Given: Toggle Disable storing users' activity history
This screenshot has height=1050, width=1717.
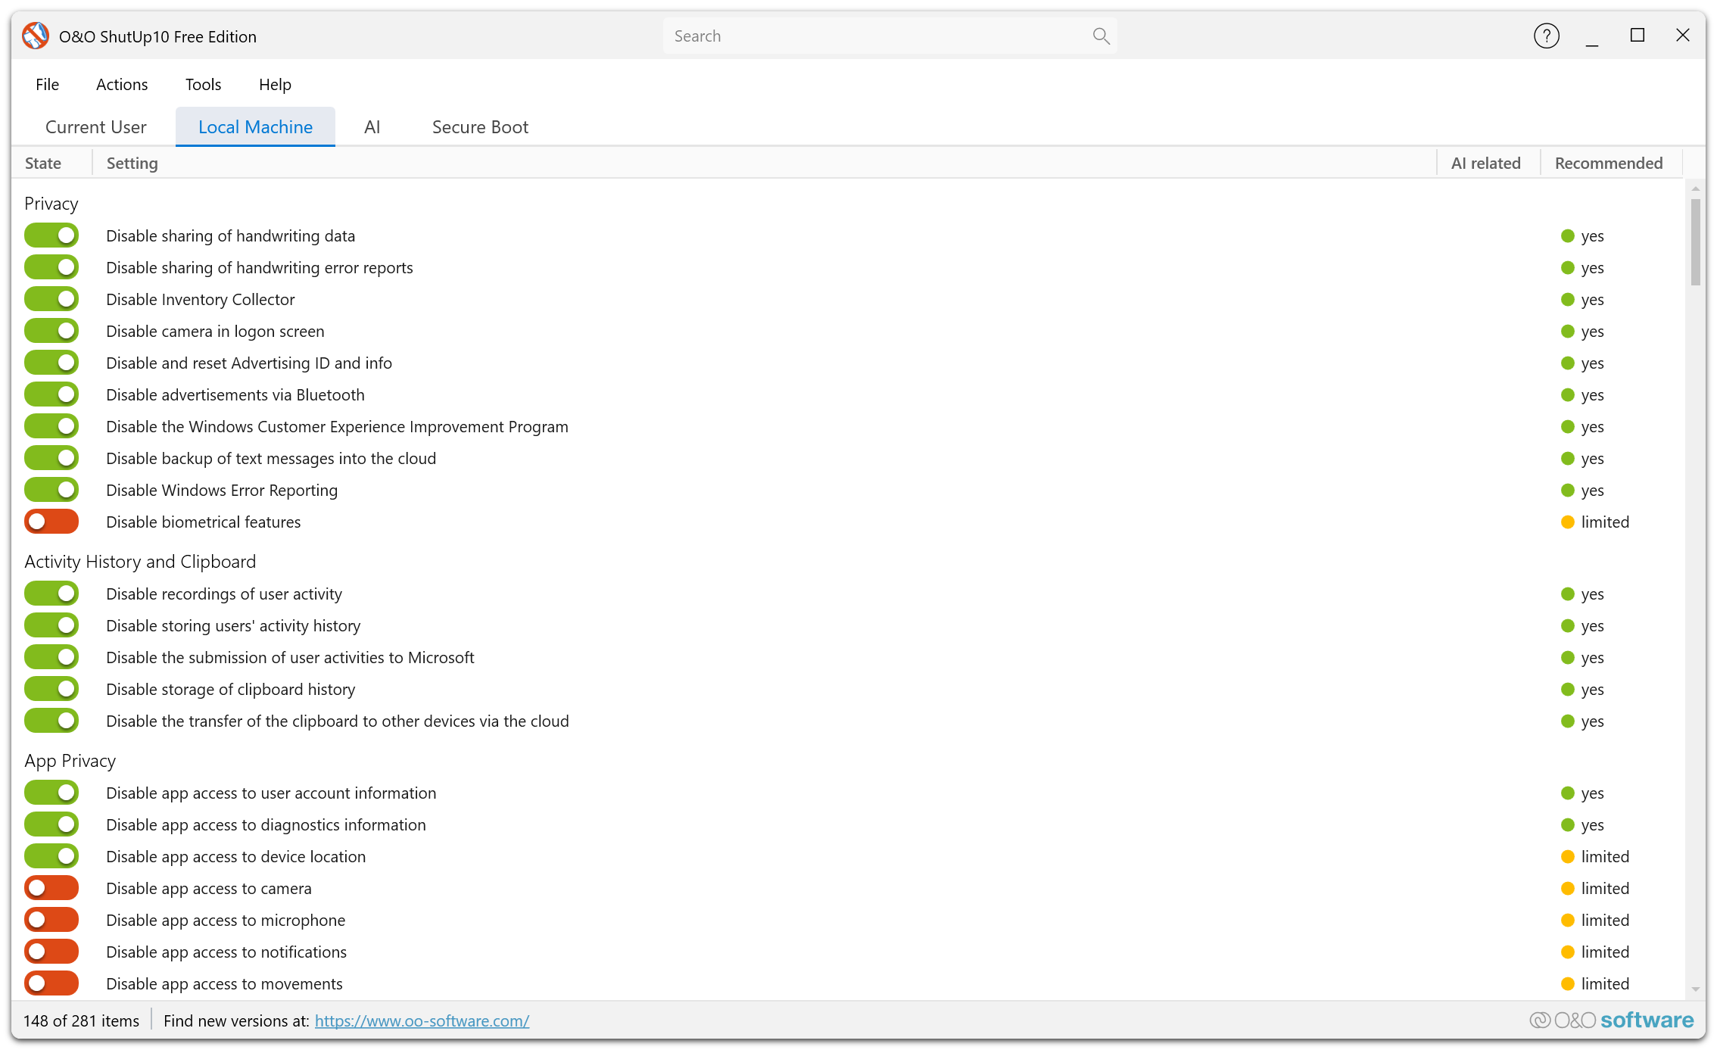Looking at the screenshot, I should coord(51,625).
